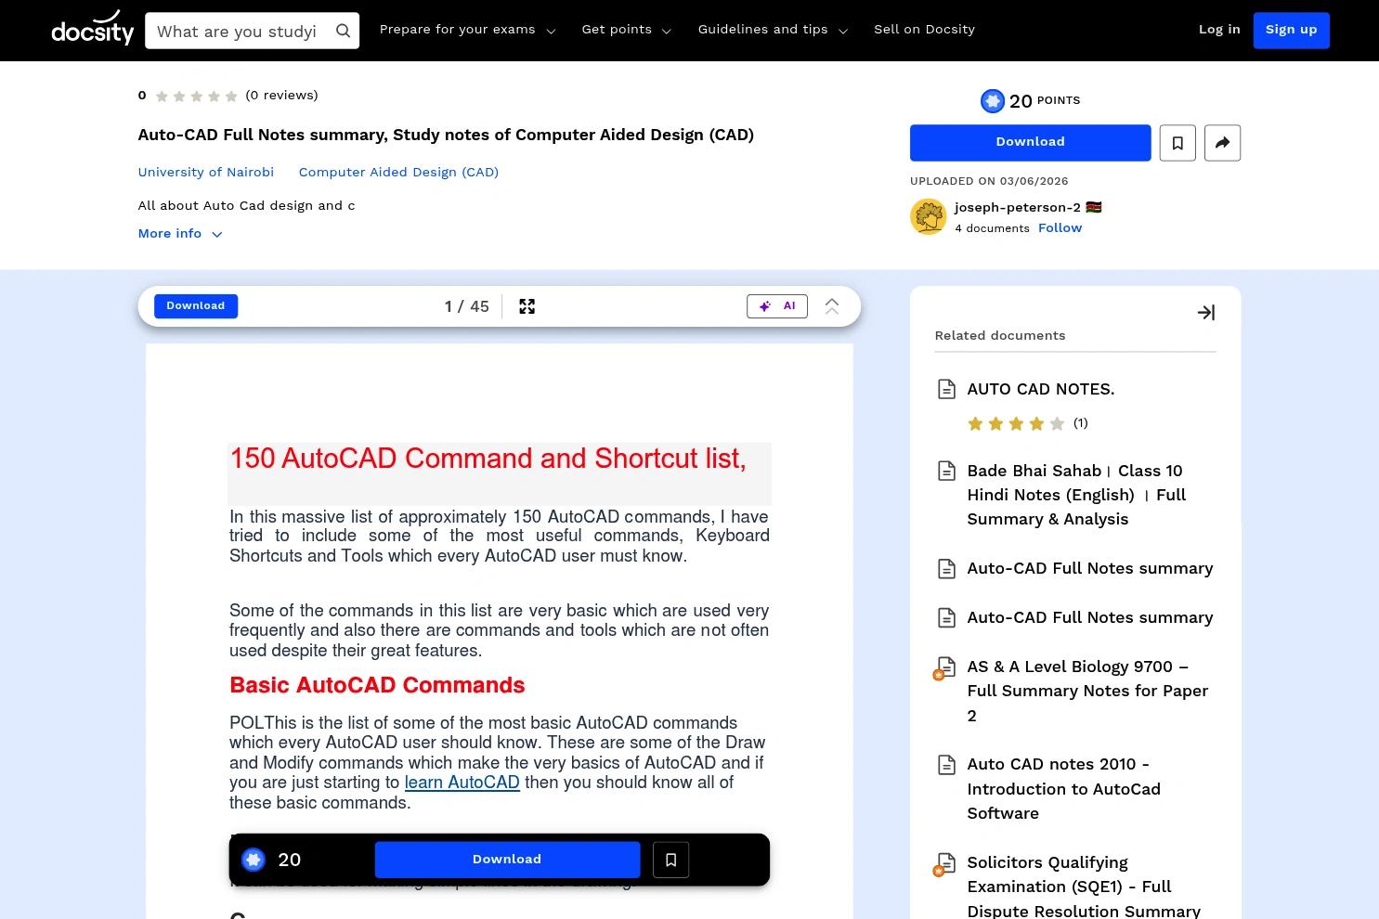Click the small Download button in the viewer toolbar

tap(196, 306)
